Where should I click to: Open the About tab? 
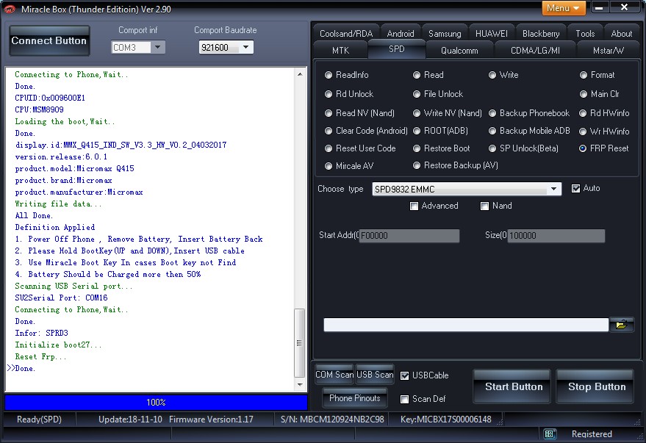point(621,33)
